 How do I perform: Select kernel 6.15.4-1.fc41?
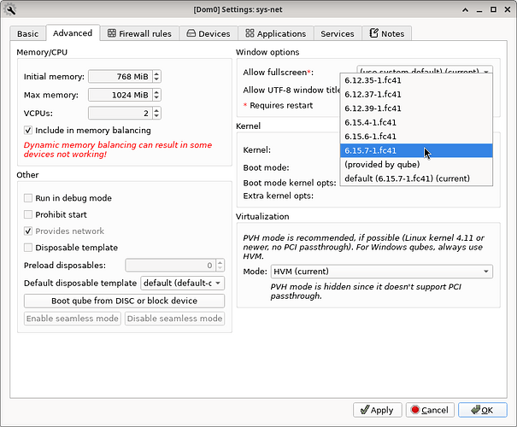click(416, 123)
